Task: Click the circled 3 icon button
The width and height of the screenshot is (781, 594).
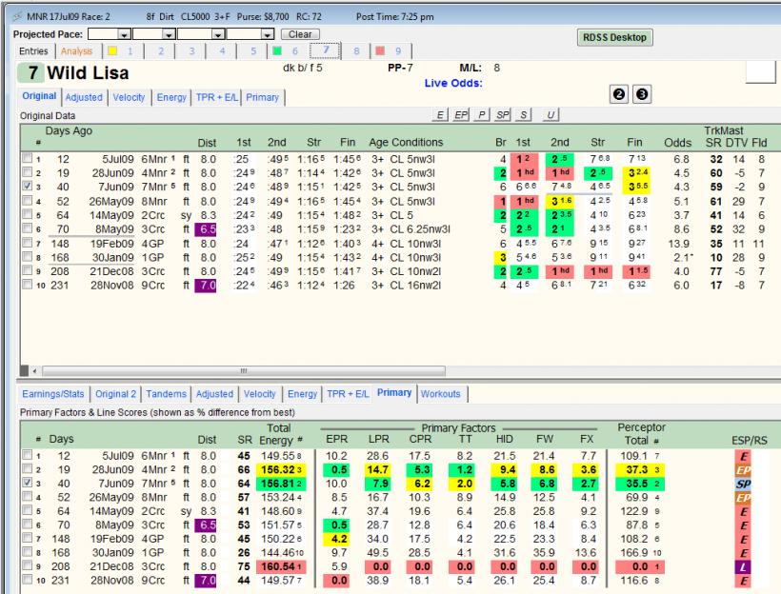Action: pyautogui.click(x=642, y=94)
